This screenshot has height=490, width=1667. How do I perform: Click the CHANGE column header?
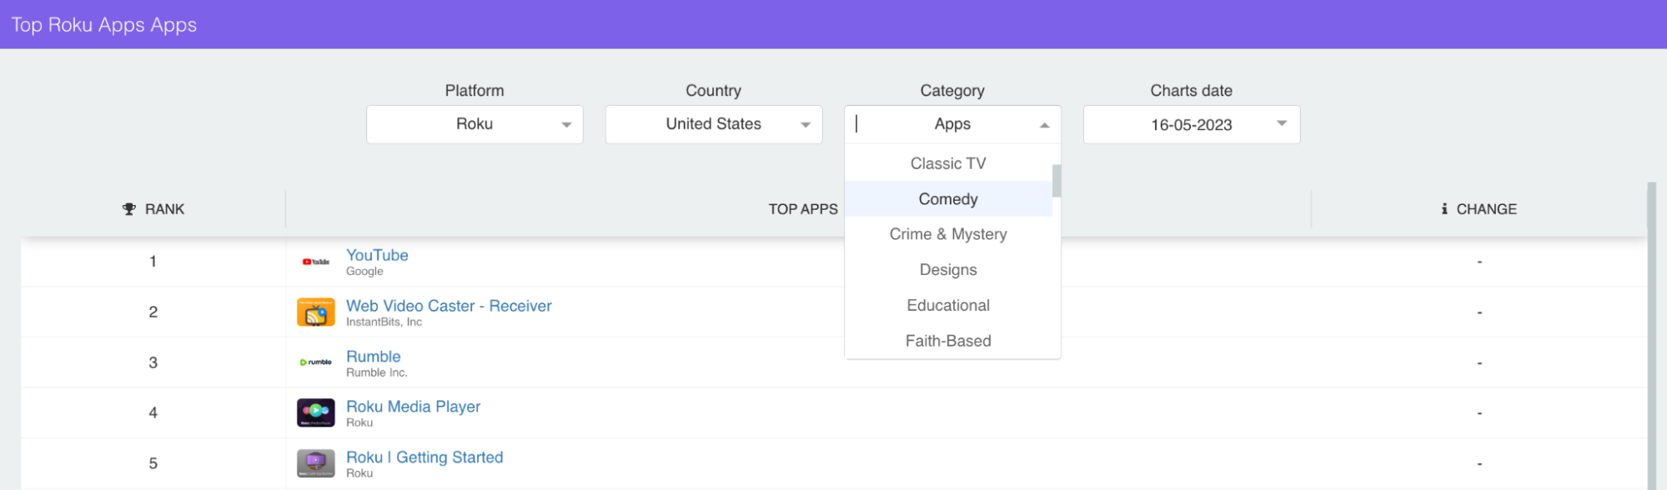click(x=1479, y=209)
